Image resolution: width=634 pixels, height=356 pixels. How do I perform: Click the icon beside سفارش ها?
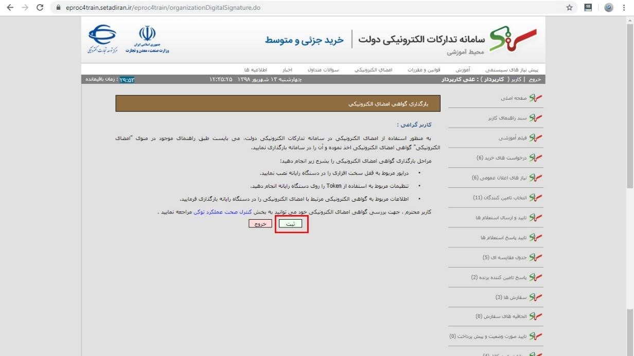click(536, 297)
